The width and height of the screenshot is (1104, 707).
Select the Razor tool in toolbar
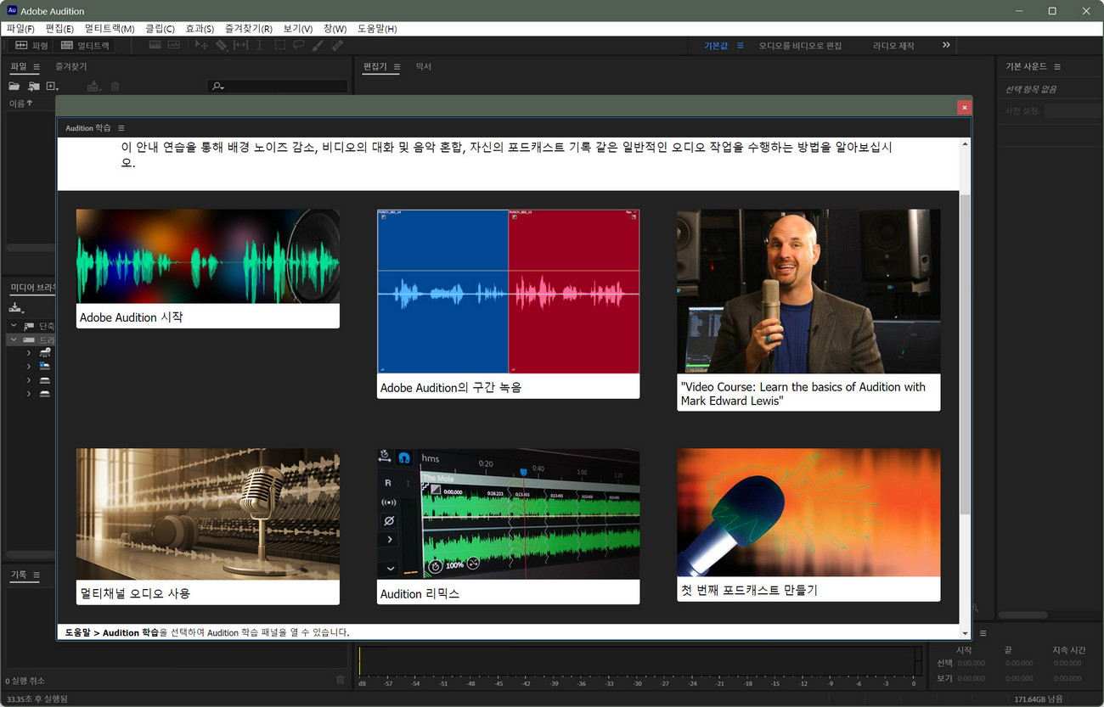tap(221, 45)
